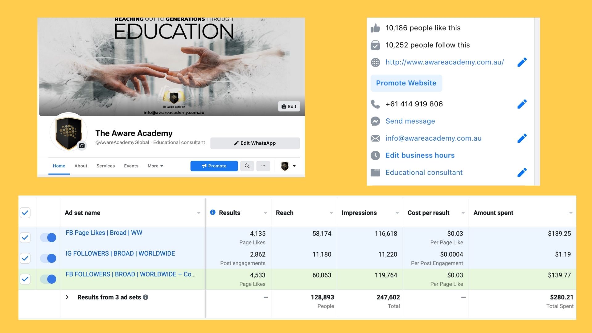592x333 pixels.
Task: Click the envelope email icon
Action: [x=375, y=138]
